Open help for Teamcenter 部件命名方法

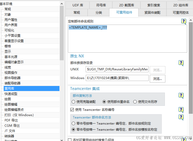coord(181,117)
